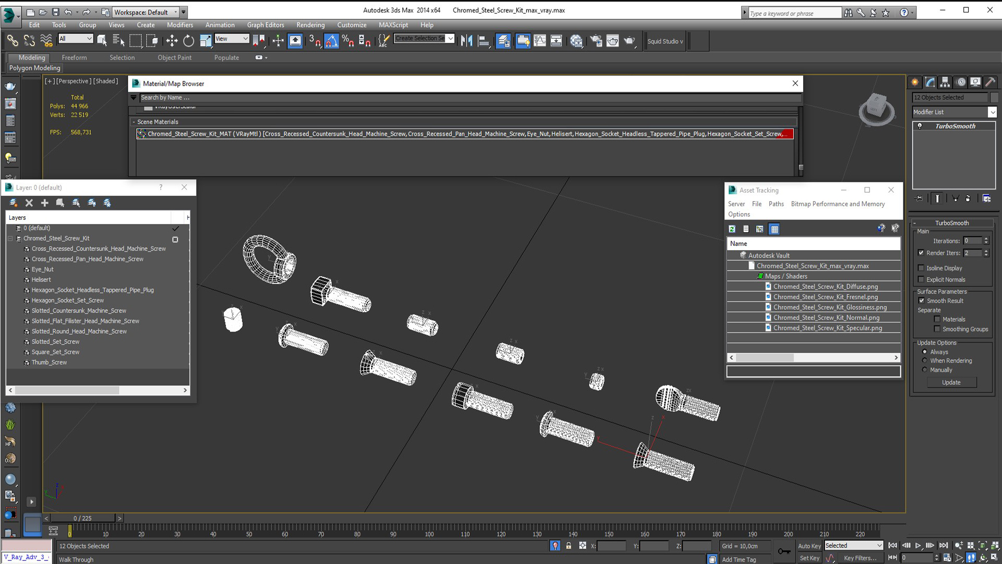1002x564 pixels.
Task: Open the Curve Editor from toolbar
Action: [x=540, y=40]
